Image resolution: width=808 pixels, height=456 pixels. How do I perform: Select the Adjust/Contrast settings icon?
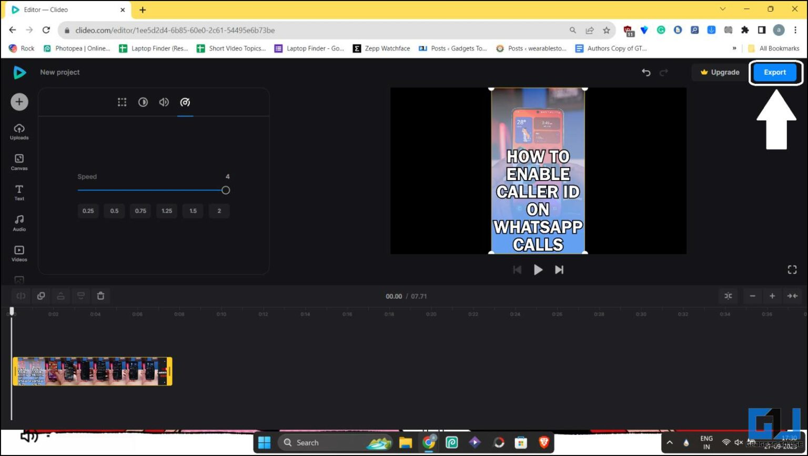tap(143, 102)
